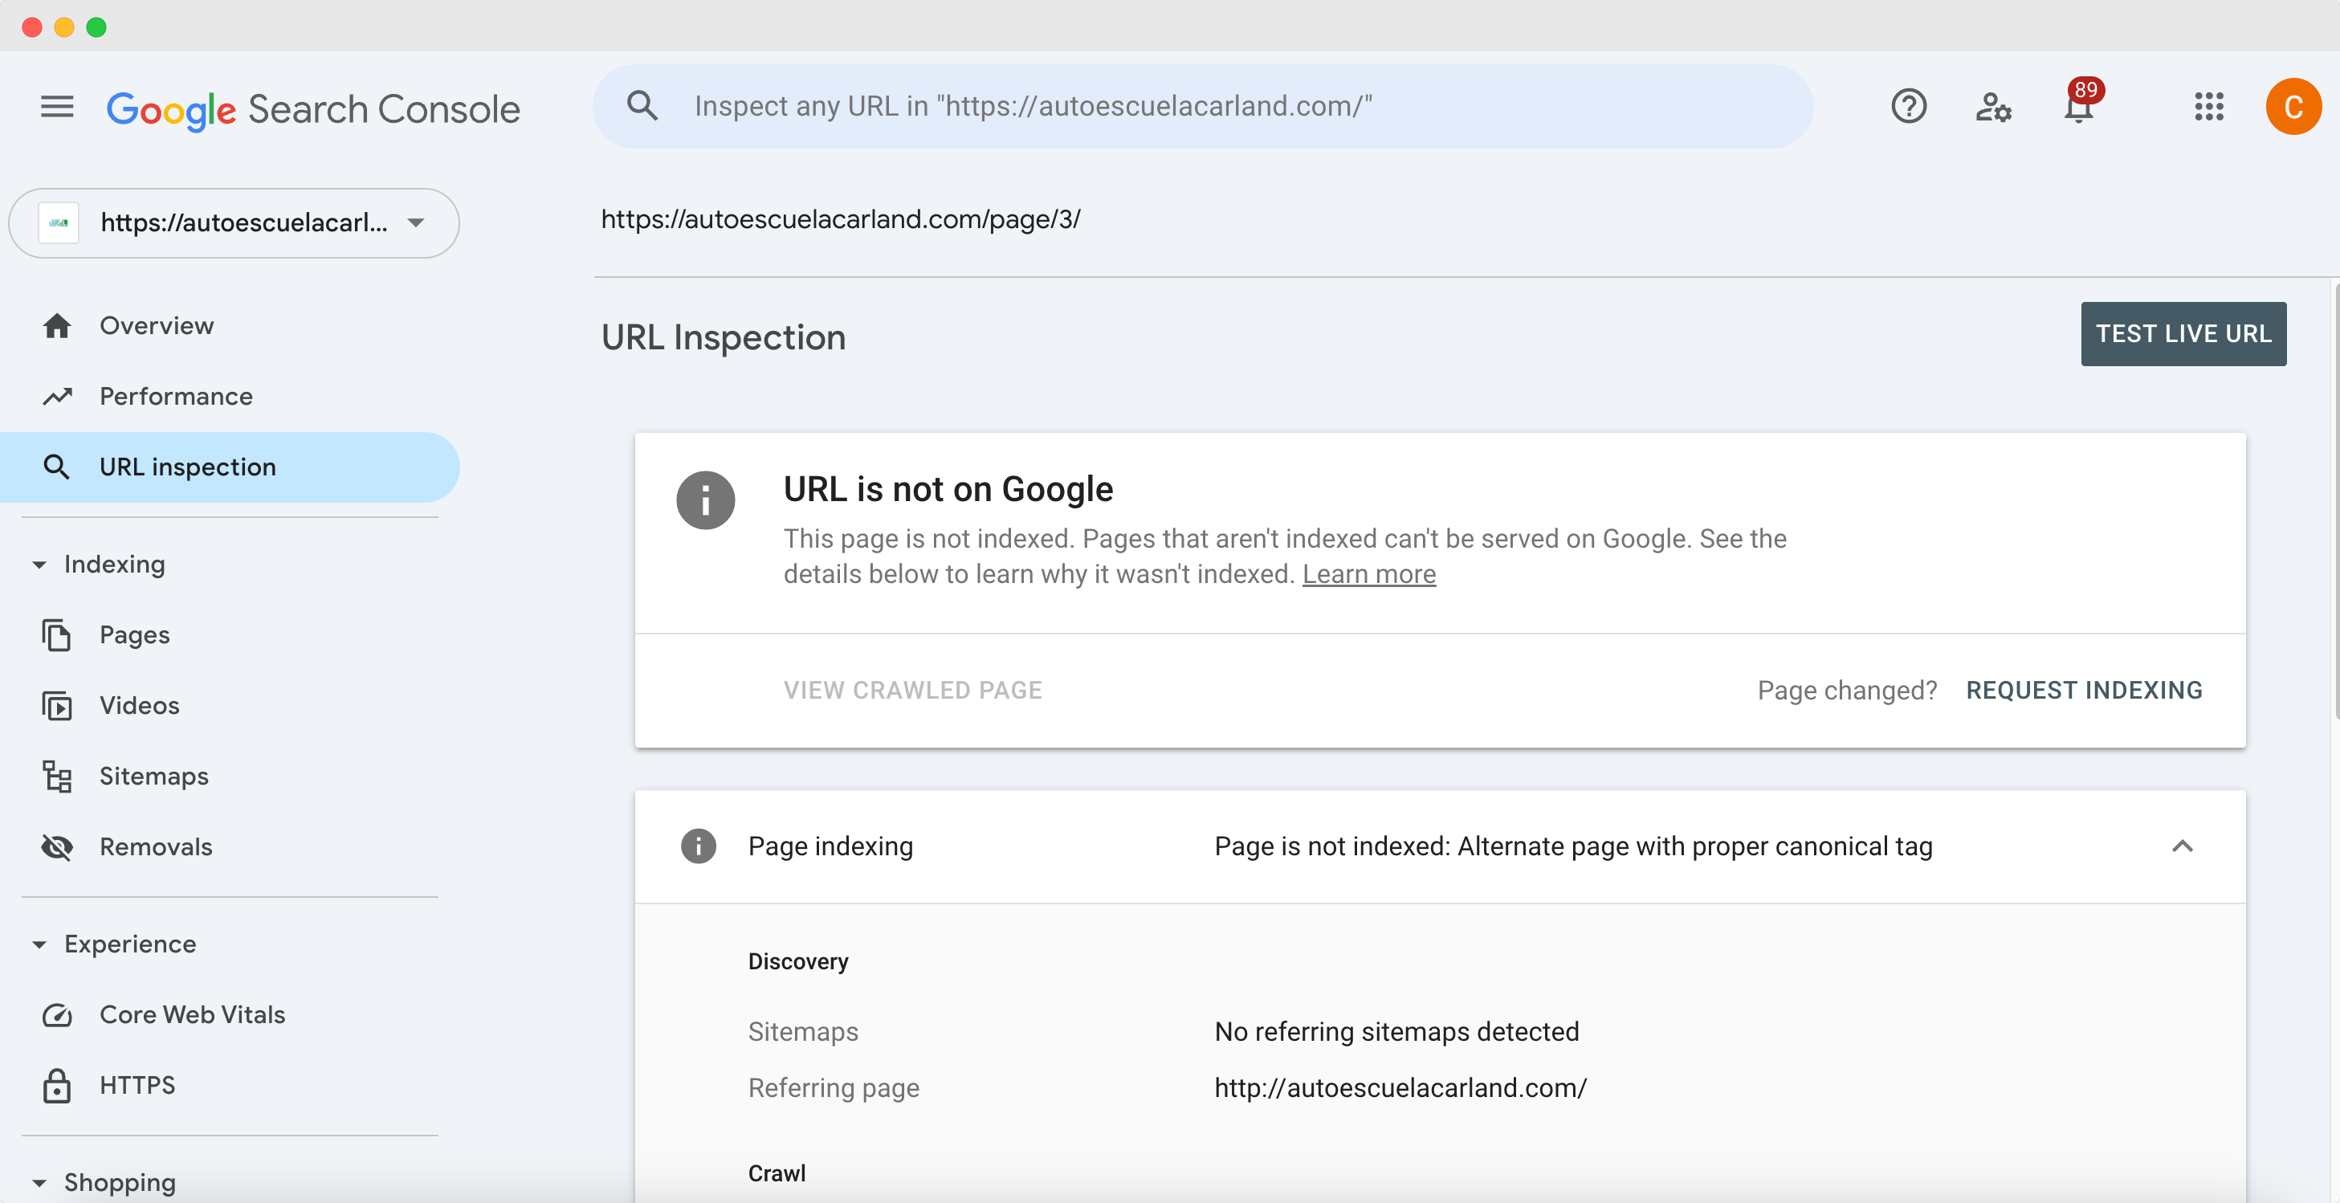The image size is (2340, 1203).
Task: Open the Learn more link
Action: coord(1369,574)
